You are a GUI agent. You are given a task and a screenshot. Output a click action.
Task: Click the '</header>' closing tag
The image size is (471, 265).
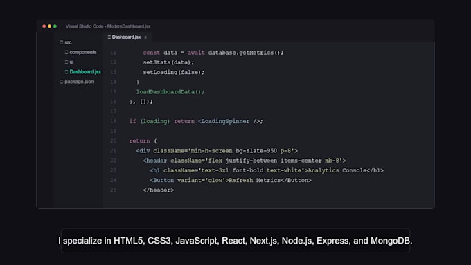(x=159, y=190)
